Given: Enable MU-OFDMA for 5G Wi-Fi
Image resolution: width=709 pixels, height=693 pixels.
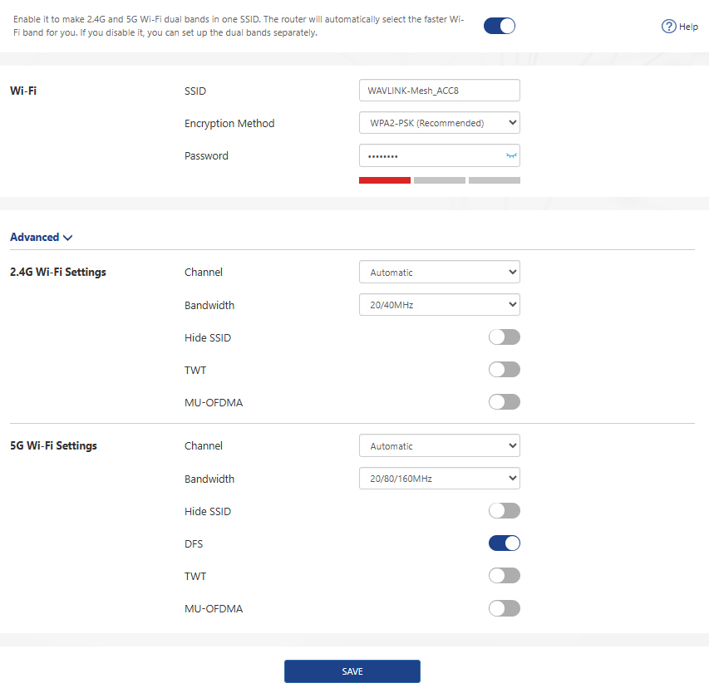Looking at the screenshot, I should click(x=504, y=608).
